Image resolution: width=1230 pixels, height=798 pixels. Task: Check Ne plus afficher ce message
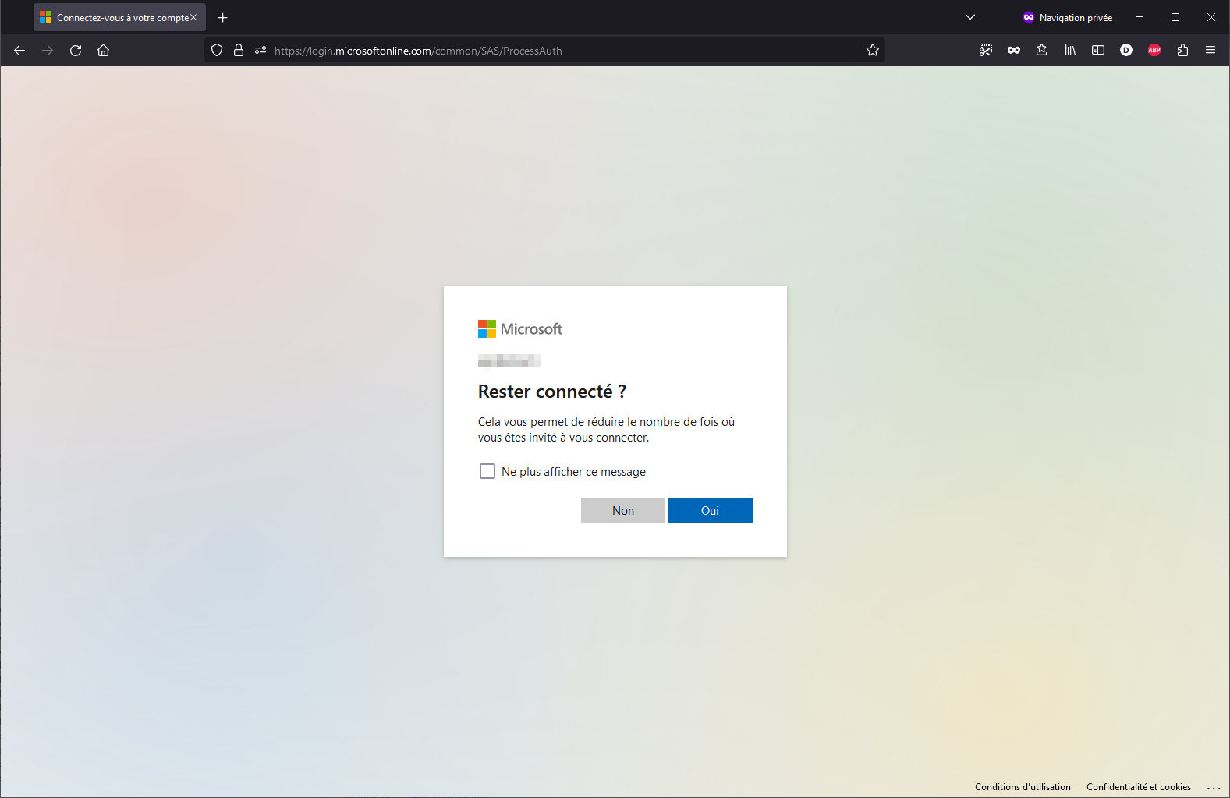pyautogui.click(x=487, y=471)
